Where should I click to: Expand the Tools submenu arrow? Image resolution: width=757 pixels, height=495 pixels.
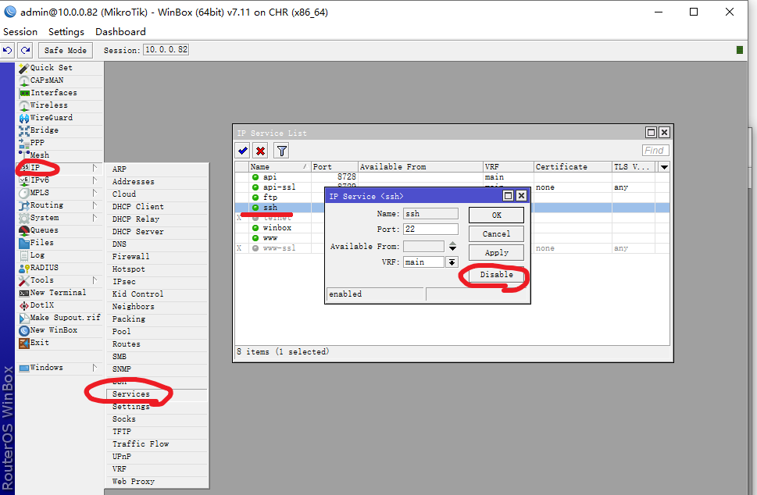click(x=95, y=280)
